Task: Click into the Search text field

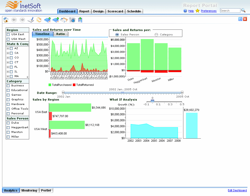Action: [x=230, y=11]
